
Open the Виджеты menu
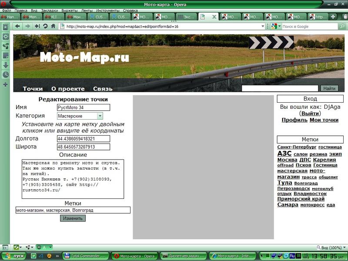point(70,10)
